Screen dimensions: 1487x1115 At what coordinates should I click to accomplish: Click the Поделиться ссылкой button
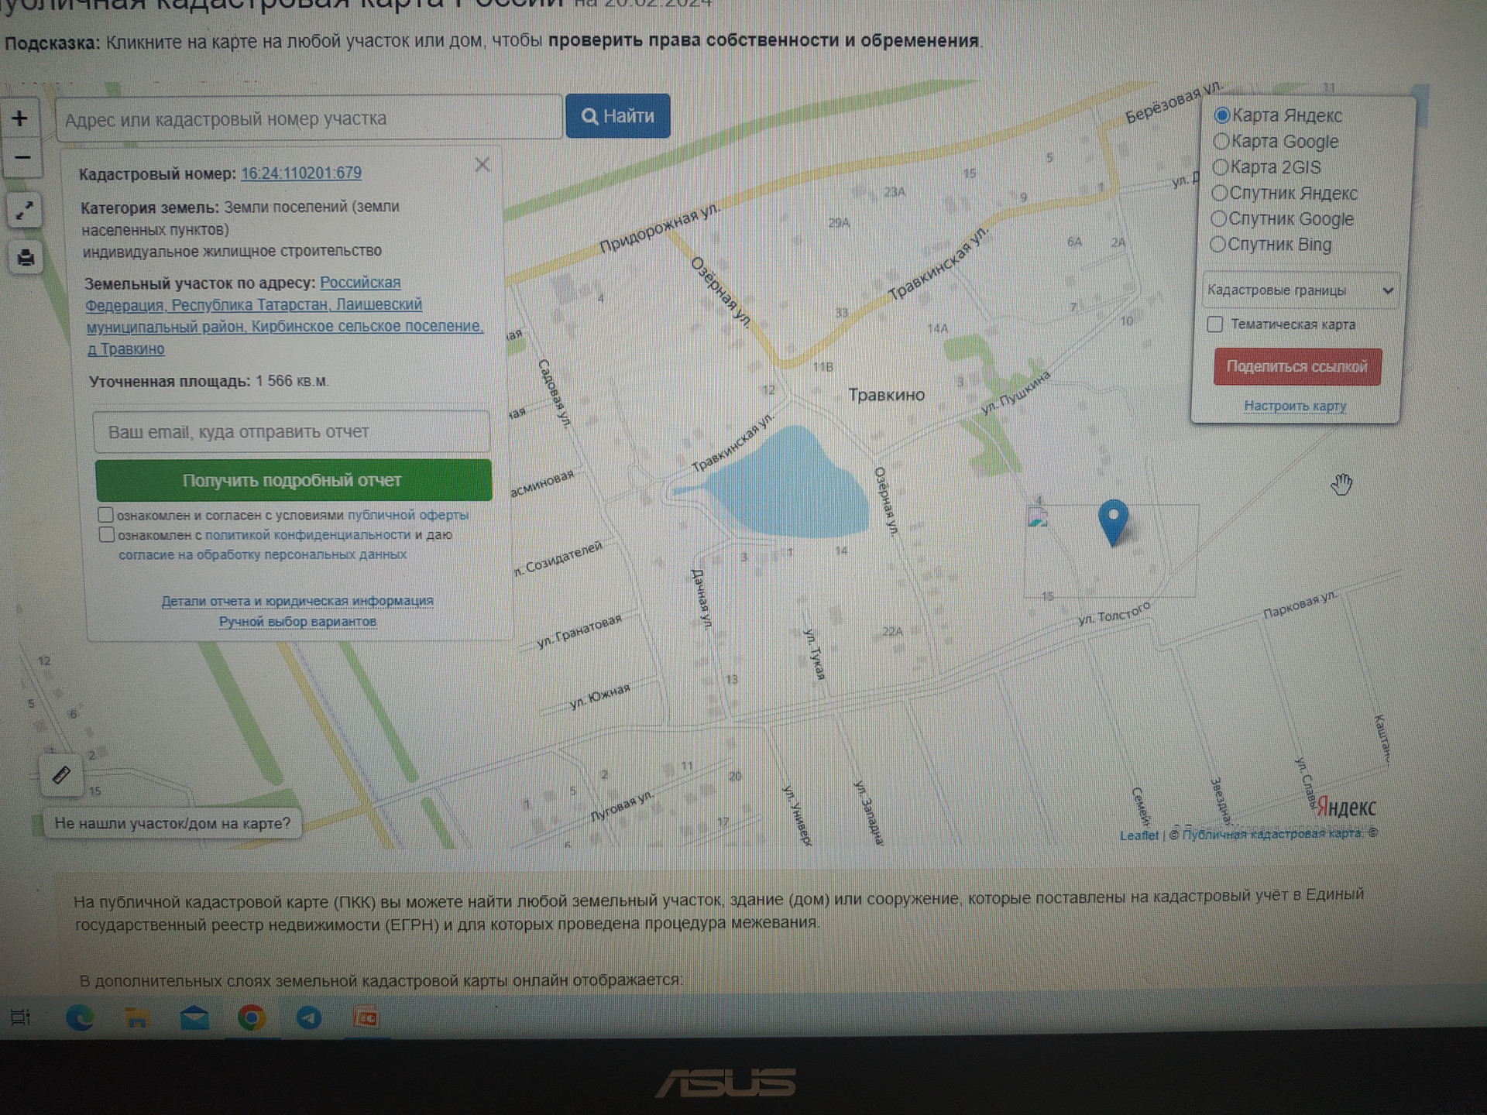click(x=1297, y=367)
